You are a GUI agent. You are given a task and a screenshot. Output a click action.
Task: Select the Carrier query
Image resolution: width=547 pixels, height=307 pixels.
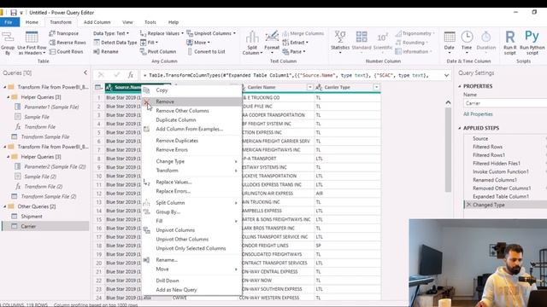[45, 226]
